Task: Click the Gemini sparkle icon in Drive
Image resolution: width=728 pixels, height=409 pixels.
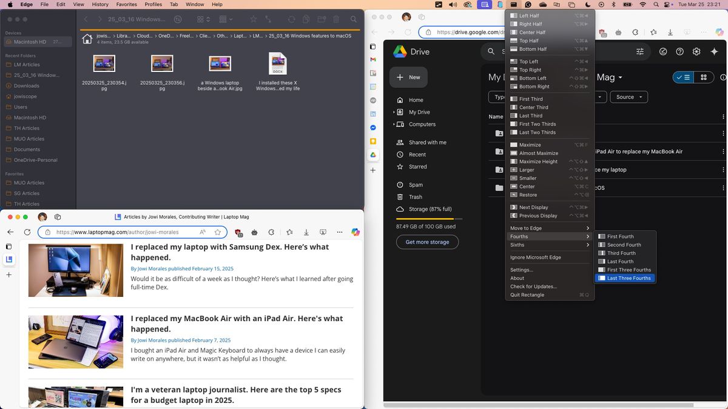Action: pos(715,52)
